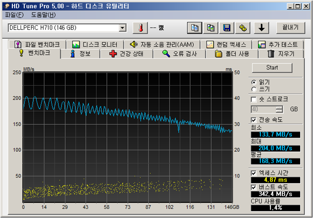Open the 건강 상태 tab

pos(127,54)
